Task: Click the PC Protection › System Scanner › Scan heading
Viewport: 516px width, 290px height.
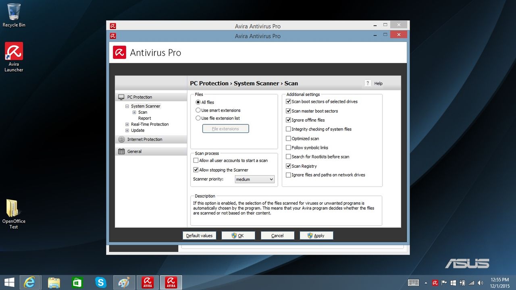Action: (x=244, y=83)
